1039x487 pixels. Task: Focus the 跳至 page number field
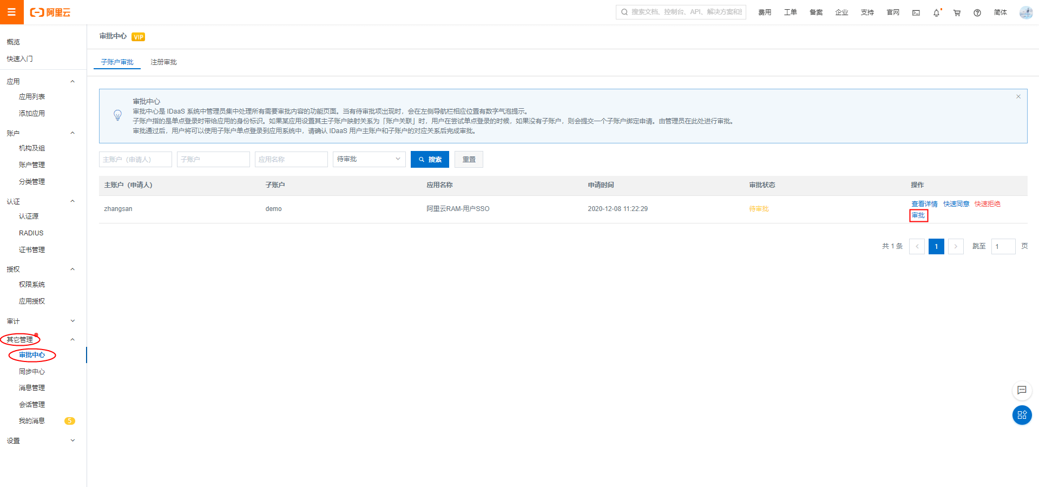pyautogui.click(x=1003, y=246)
